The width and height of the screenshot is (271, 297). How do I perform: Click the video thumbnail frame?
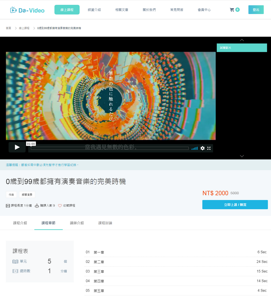111,96
